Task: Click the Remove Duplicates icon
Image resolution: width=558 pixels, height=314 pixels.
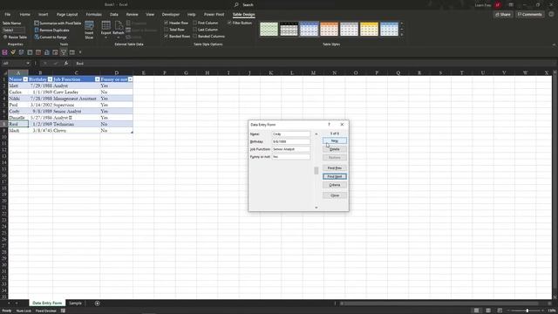Action: (x=37, y=30)
